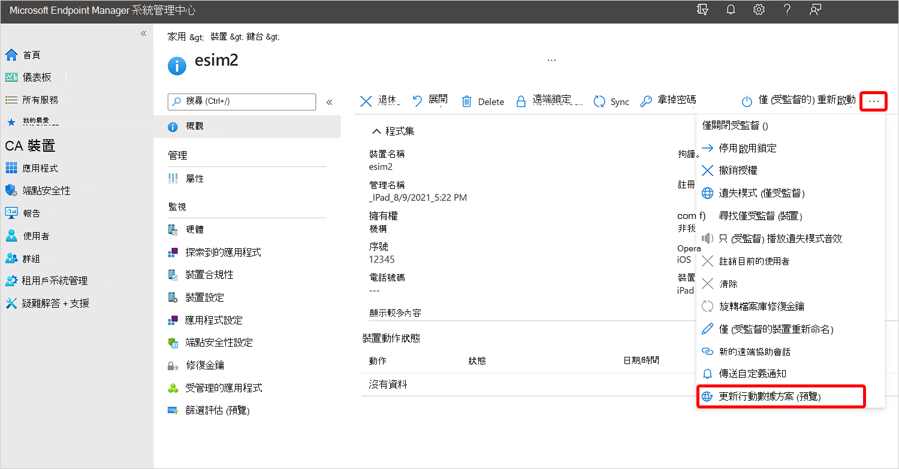Screen dimensions: 899x469
Task: Open the directory filter icon in header
Action: (x=702, y=10)
